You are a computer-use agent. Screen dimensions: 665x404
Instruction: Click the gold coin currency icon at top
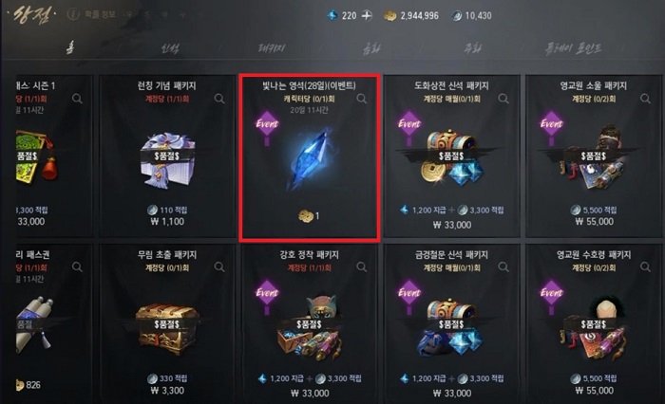click(389, 16)
